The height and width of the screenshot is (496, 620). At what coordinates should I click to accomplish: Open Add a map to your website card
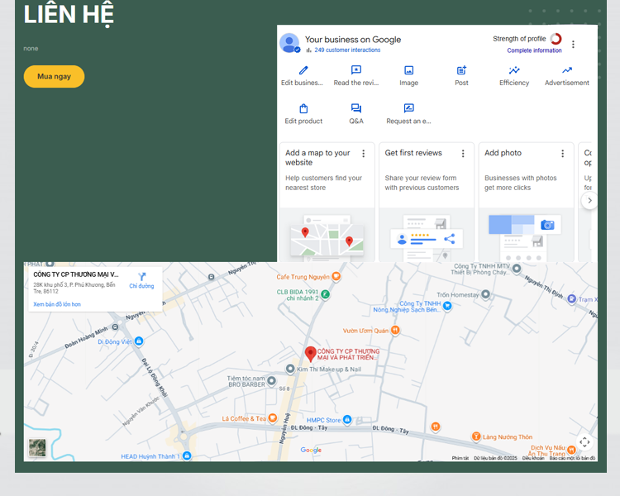point(327,202)
